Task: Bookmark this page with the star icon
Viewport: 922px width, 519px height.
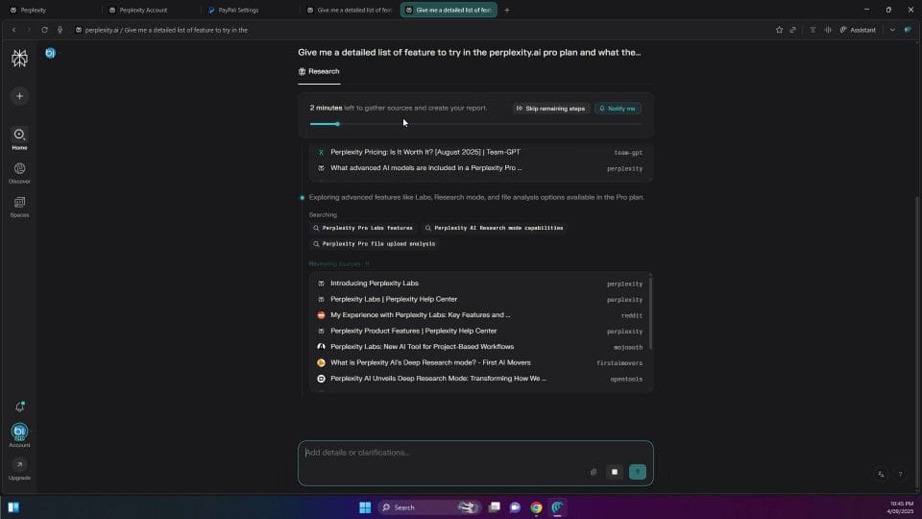Action: click(779, 30)
